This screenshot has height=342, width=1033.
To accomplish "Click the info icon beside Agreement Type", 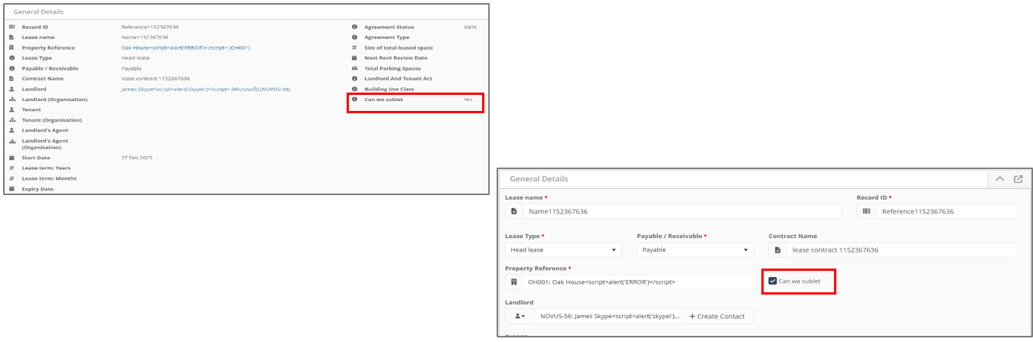I will pyautogui.click(x=354, y=37).
